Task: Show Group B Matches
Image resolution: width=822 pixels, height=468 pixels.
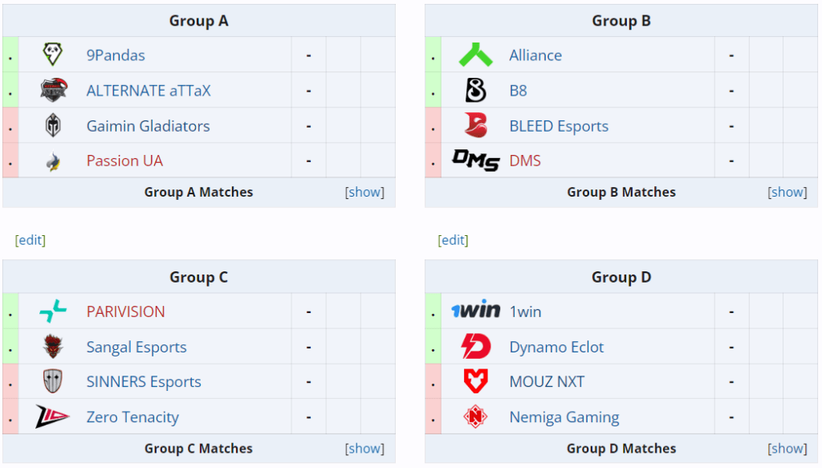Action: tap(787, 193)
